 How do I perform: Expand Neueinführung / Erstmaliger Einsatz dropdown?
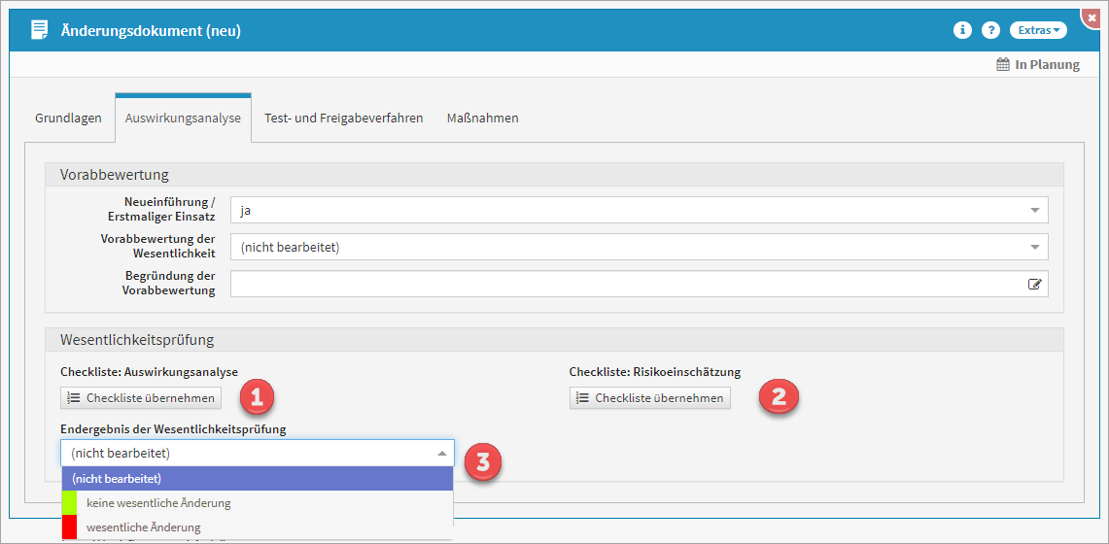click(x=1033, y=210)
